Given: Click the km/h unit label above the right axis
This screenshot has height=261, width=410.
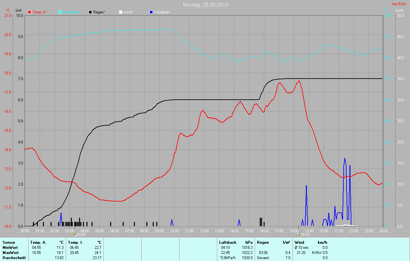Looking at the screenshot, I should click(399, 11).
